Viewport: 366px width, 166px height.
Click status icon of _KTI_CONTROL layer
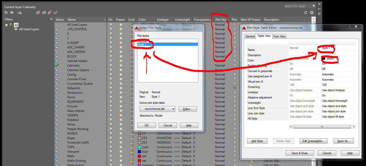click(57, 29)
